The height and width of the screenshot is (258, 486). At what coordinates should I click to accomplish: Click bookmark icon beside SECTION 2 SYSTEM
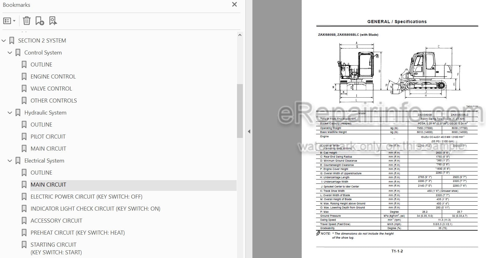(12, 41)
